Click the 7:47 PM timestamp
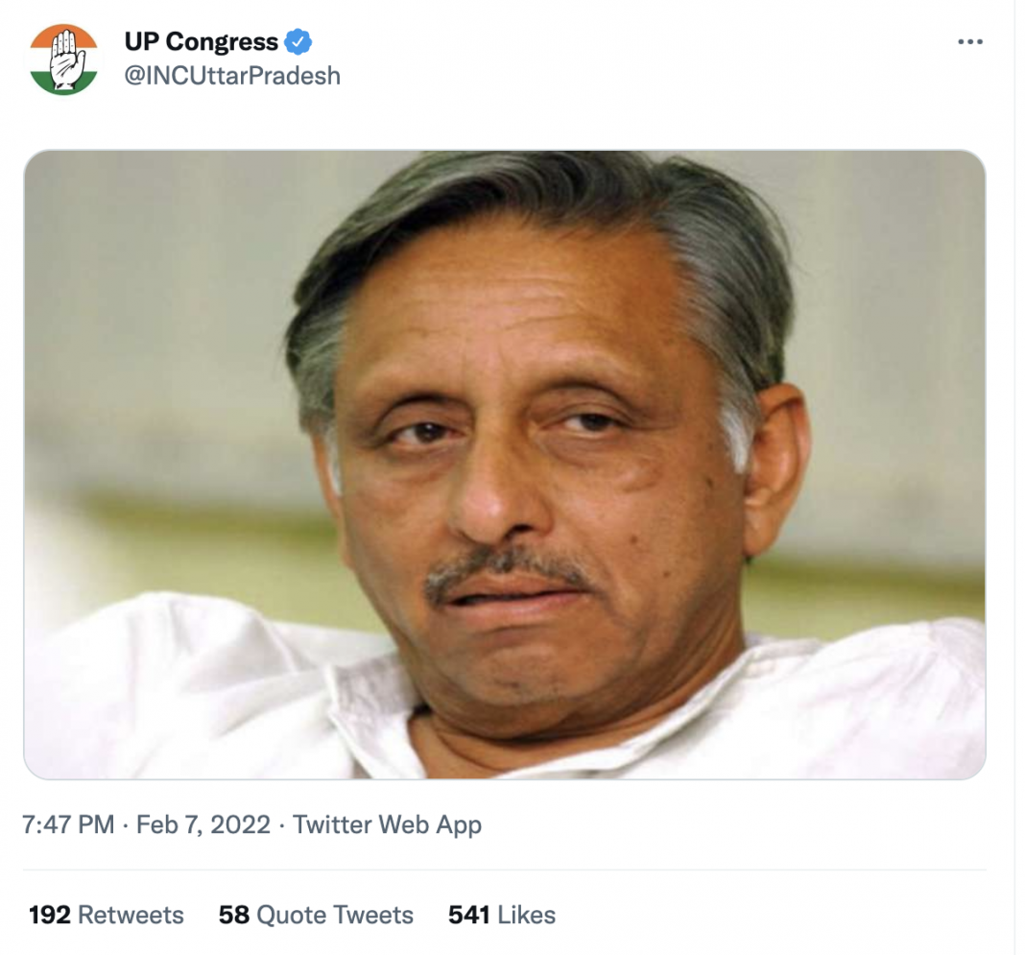 [x=69, y=824]
